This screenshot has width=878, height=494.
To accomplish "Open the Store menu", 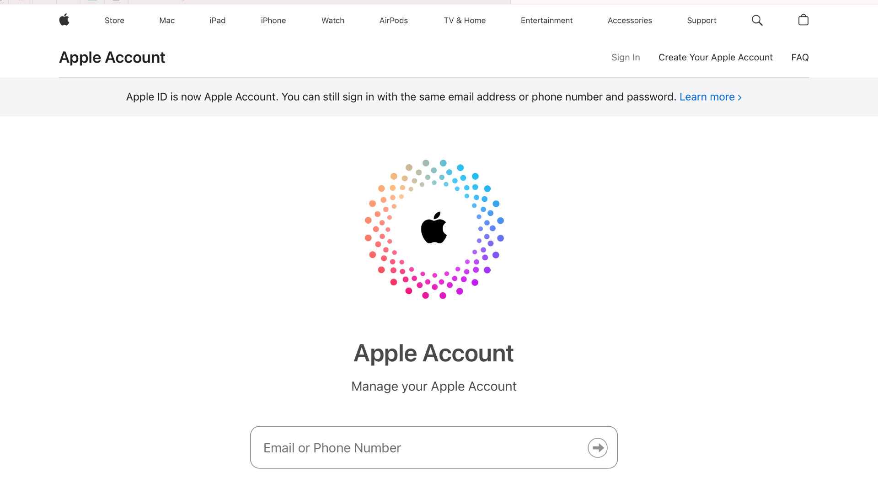I will pos(114,21).
